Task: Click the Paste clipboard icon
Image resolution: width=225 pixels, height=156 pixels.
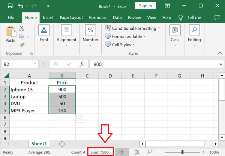Action: tap(11, 31)
